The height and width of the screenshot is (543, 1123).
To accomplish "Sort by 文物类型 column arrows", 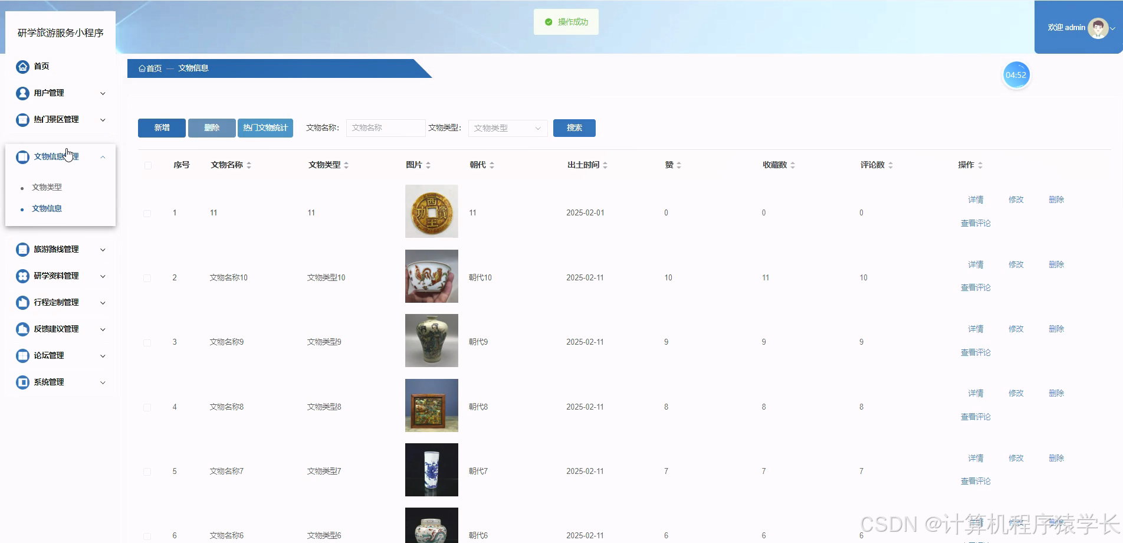I will pos(346,165).
